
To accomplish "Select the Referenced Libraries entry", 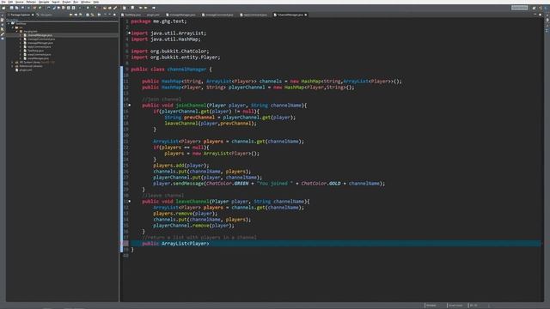I will pyautogui.click(x=31, y=66).
